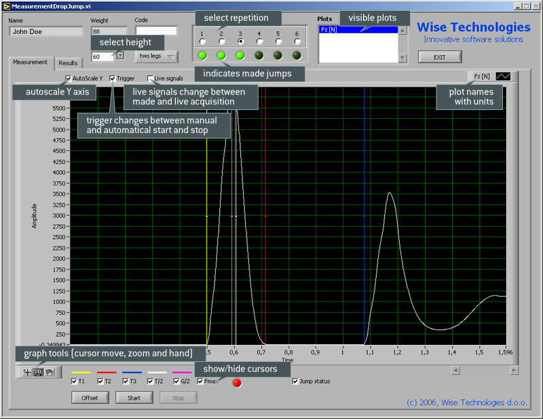Select repetition 6 radio button
This screenshot has height=419, width=543.
297,41
